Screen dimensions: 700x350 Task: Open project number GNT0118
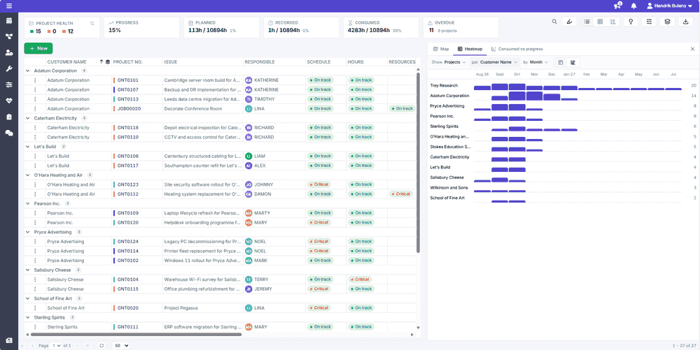click(x=127, y=128)
